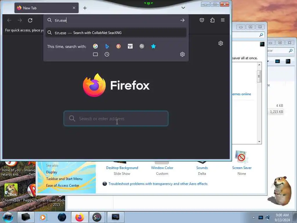This screenshot has height=223, width=297.
Task: Expand the list all tabs chevron
Action: tap(183, 8)
